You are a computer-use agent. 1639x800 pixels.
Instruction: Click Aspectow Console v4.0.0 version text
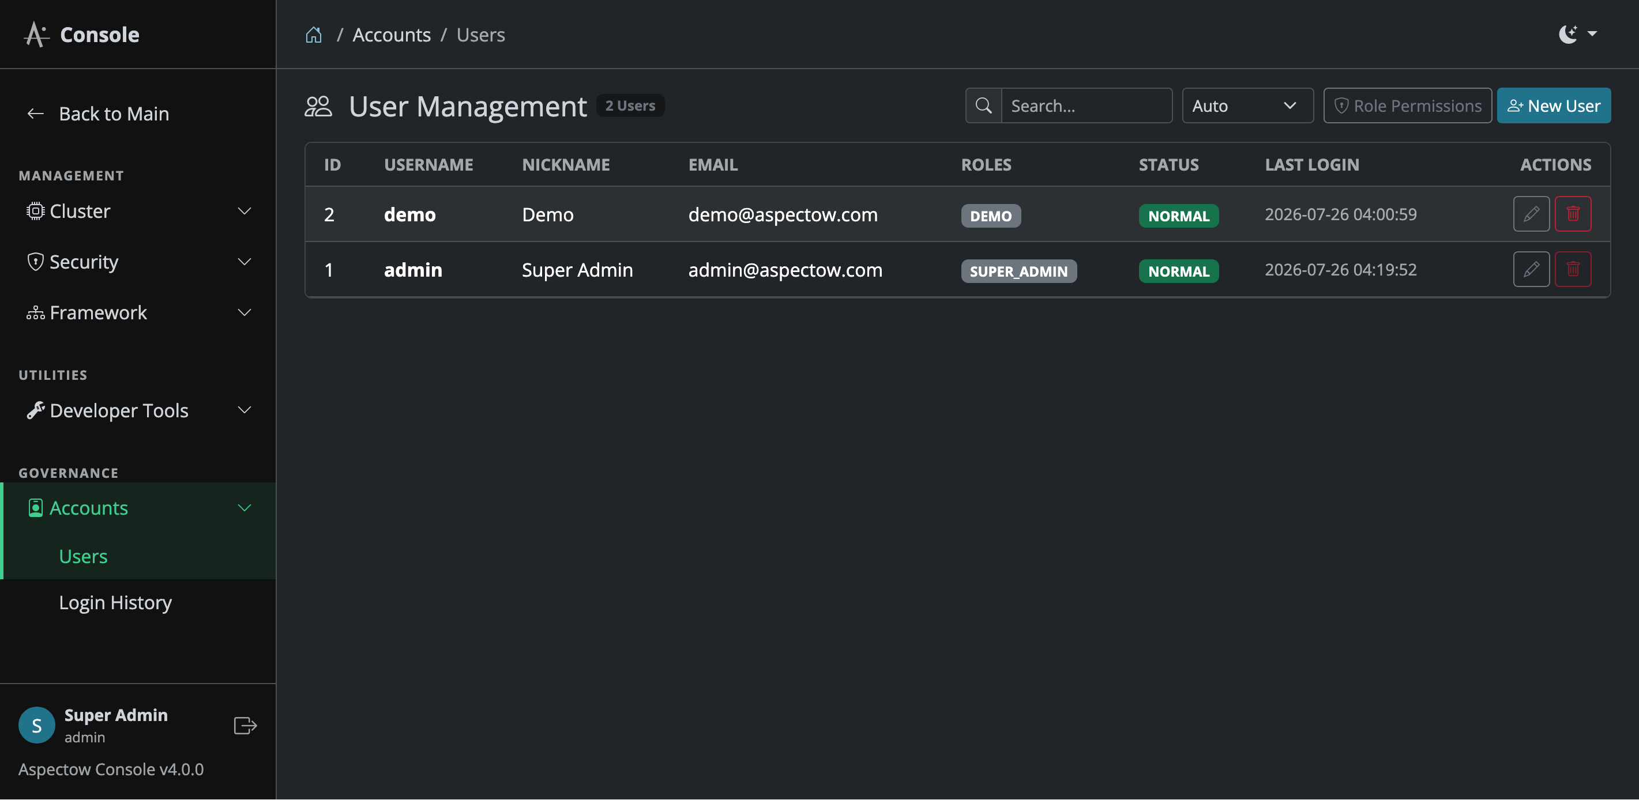click(x=111, y=769)
